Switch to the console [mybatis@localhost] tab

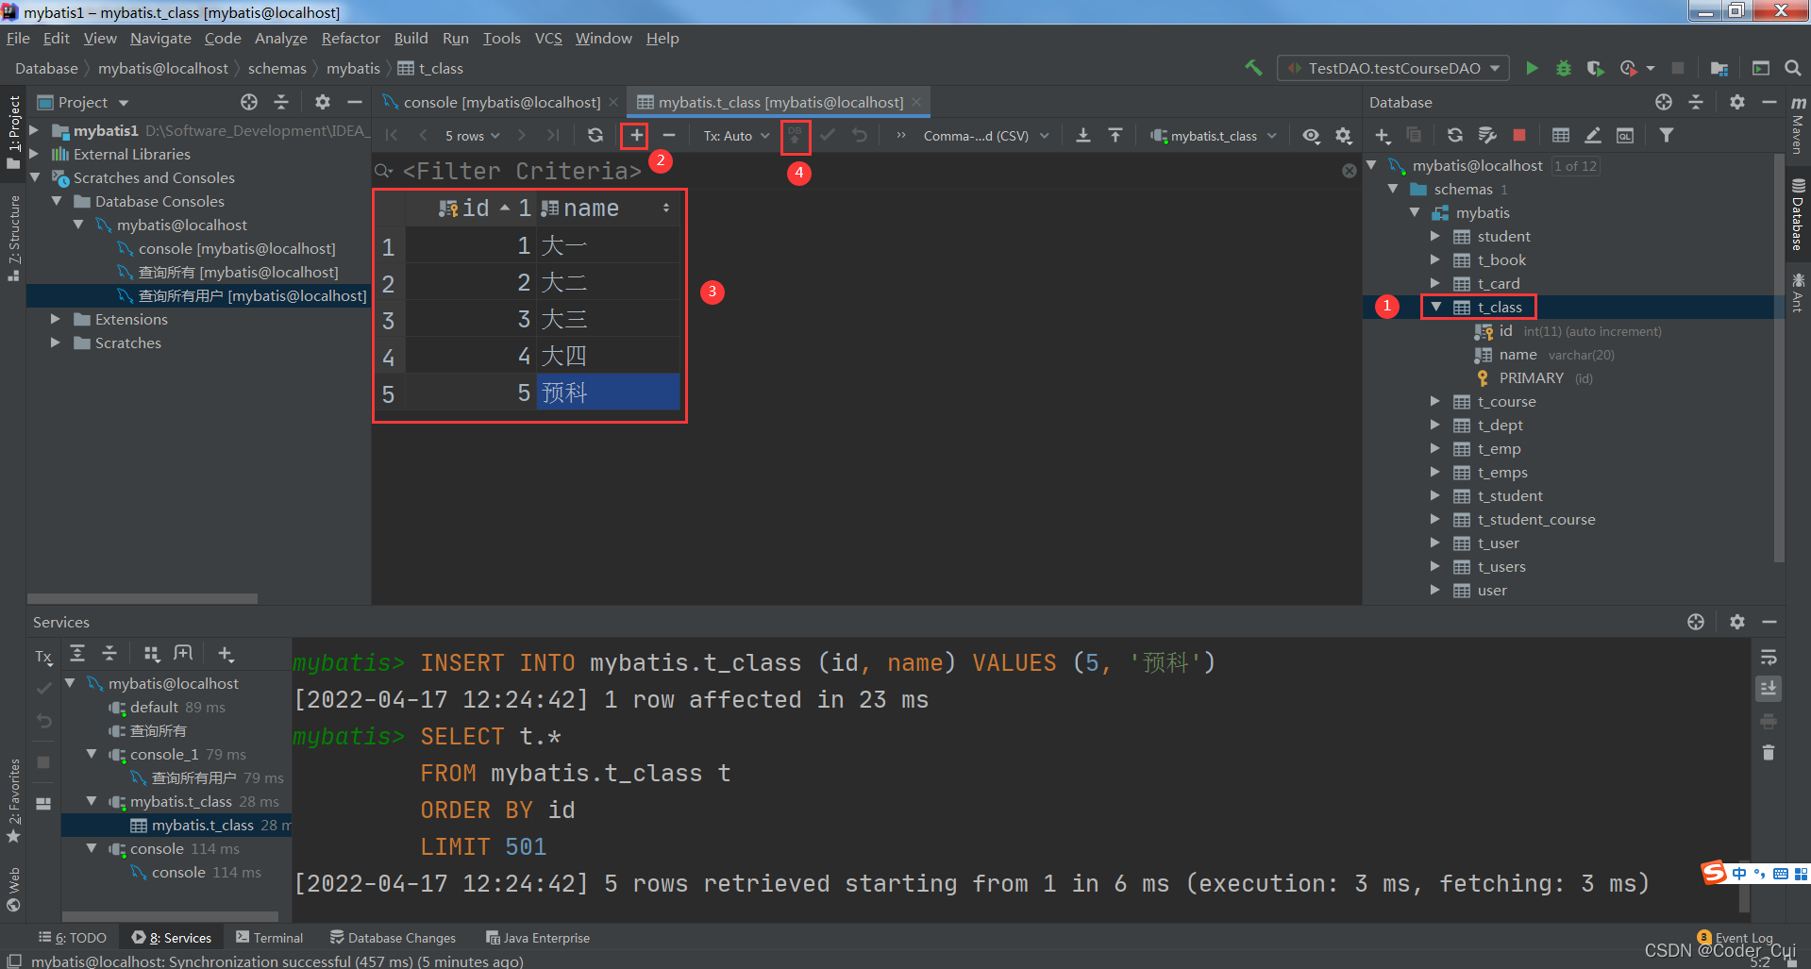pos(501,102)
